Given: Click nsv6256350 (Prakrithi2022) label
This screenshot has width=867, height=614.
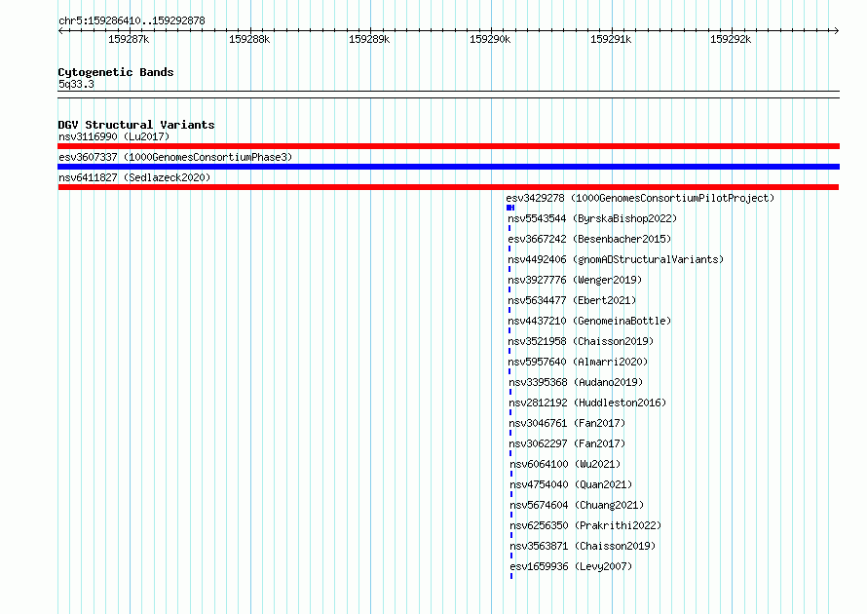Looking at the screenshot, I should tap(585, 525).
